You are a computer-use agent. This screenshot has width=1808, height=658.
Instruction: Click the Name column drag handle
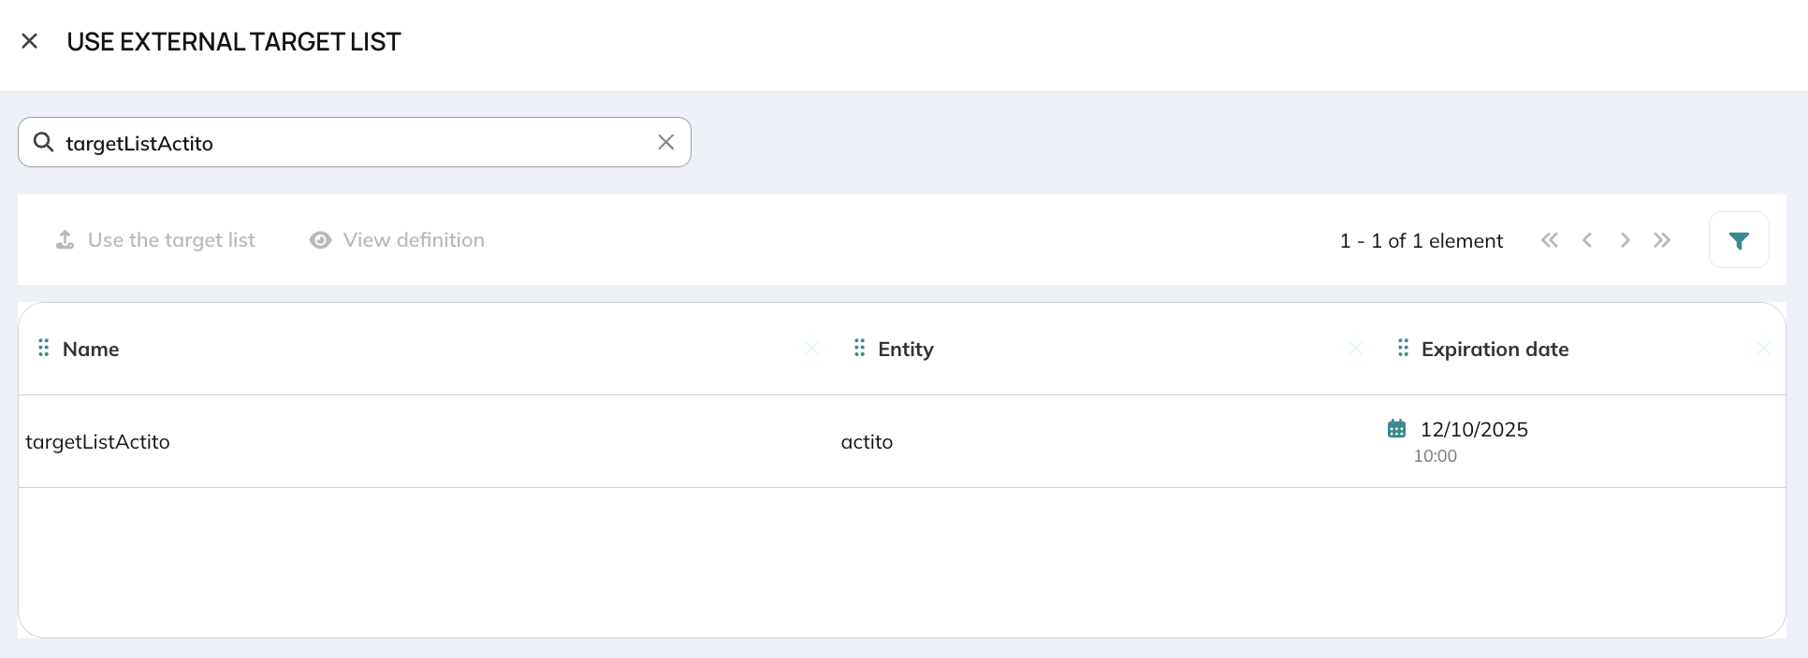click(43, 348)
